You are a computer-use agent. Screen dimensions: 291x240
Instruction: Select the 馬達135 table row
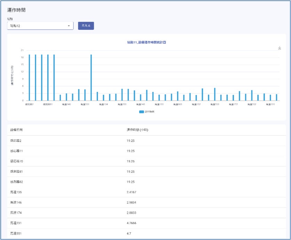tap(16, 192)
